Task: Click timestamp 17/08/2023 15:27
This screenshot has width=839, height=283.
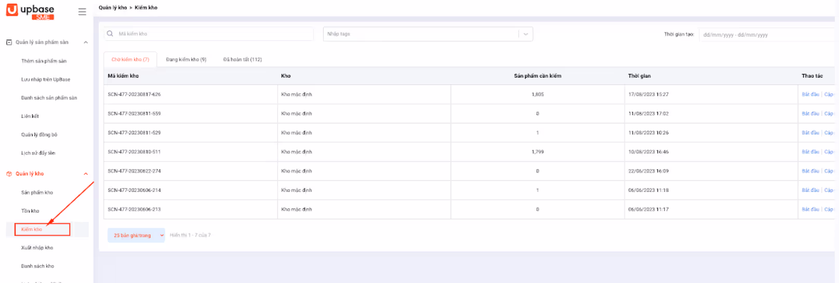Action: point(649,95)
